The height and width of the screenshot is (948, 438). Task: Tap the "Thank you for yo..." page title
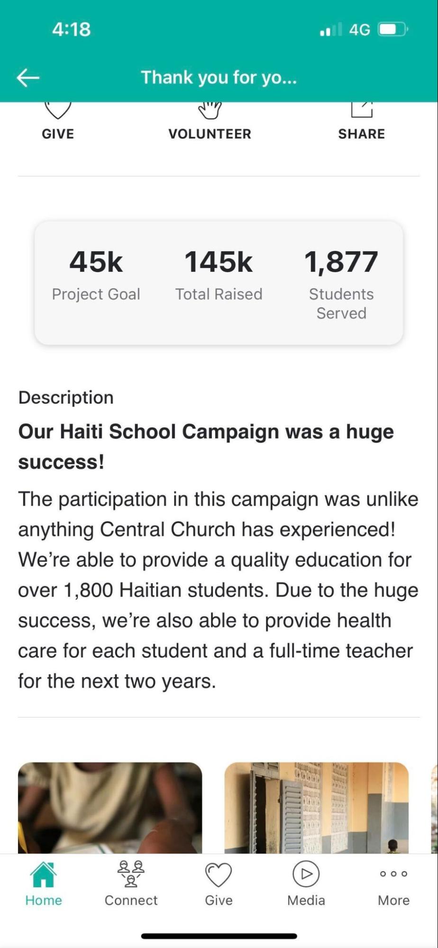pyautogui.click(x=219, y=77)
